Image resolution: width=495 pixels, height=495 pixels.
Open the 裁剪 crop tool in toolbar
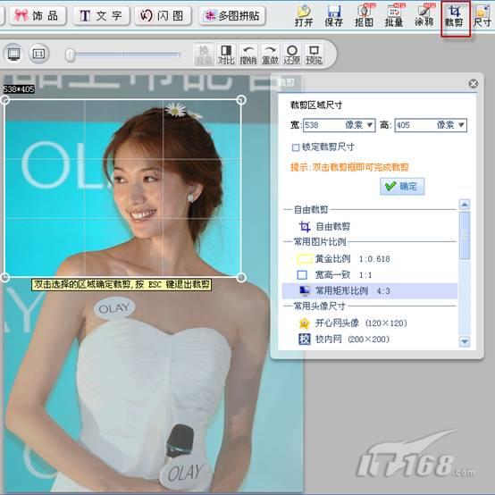[x=454, y=17]
